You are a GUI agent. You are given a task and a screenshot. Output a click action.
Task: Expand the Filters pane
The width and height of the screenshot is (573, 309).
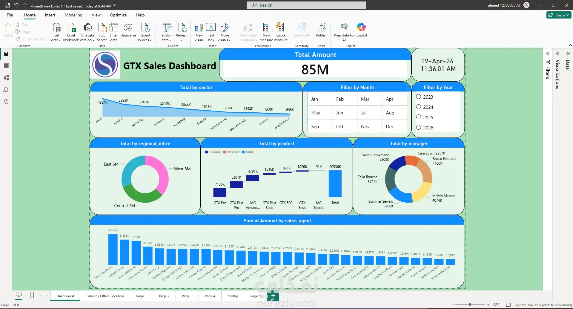point(548,54)
